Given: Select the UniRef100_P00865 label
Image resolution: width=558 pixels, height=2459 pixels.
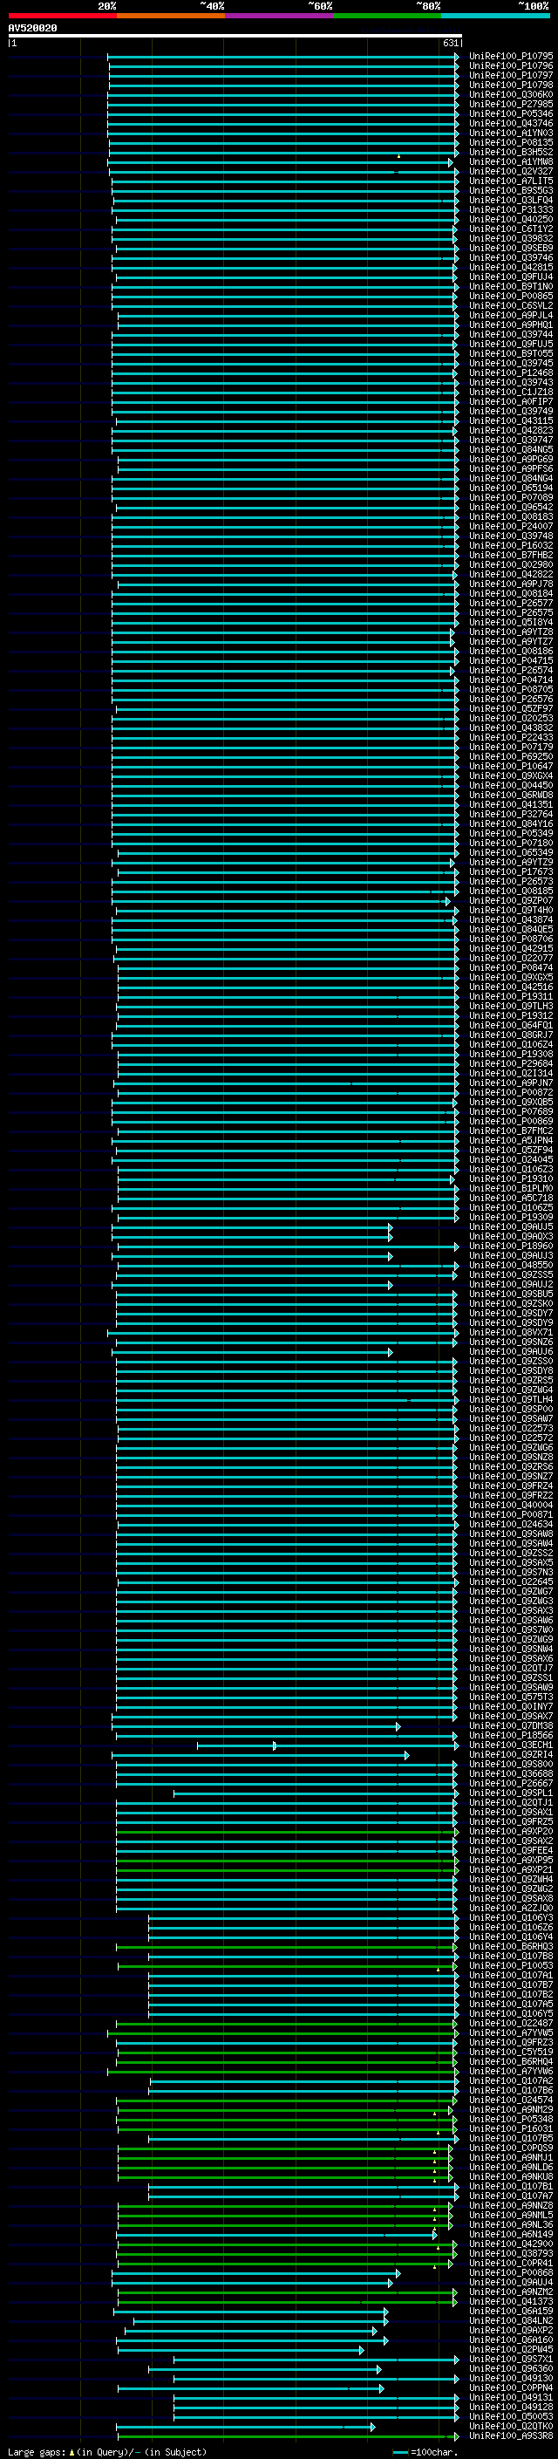Looking at the screenshot, I should point(510,296).
